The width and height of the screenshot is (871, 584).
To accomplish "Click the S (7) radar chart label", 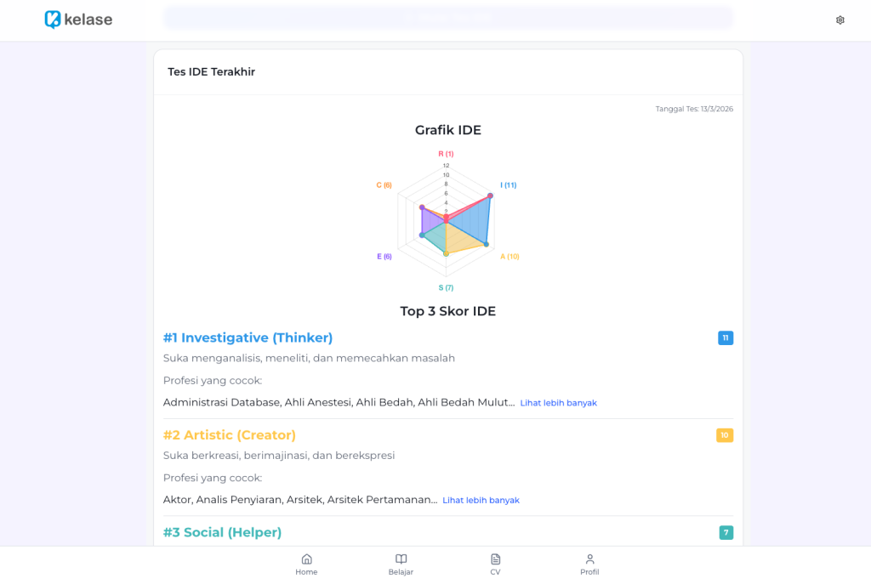I will [x=446, y=287].
